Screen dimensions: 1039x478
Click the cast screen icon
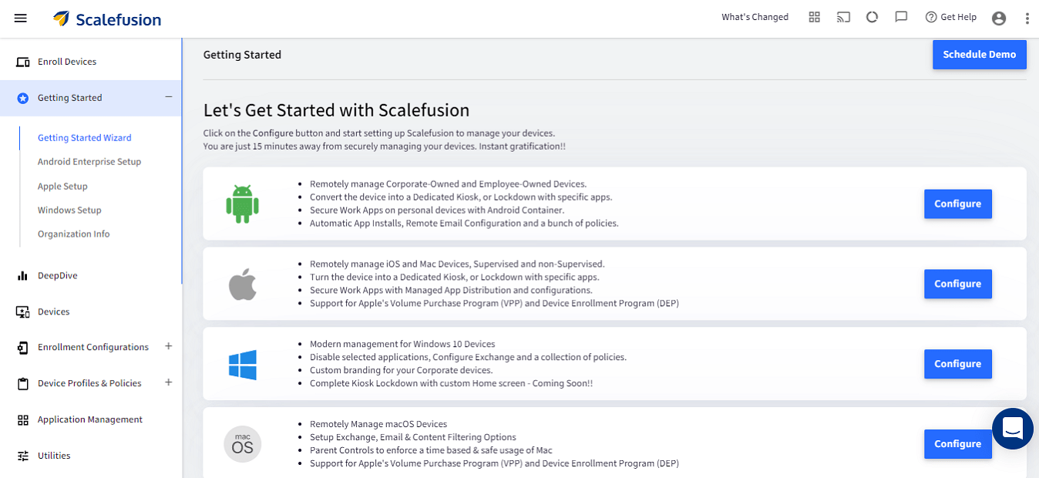tap(843, 17)
